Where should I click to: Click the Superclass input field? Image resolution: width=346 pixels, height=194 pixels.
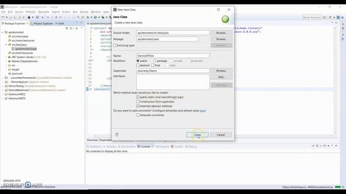(173, 71)
